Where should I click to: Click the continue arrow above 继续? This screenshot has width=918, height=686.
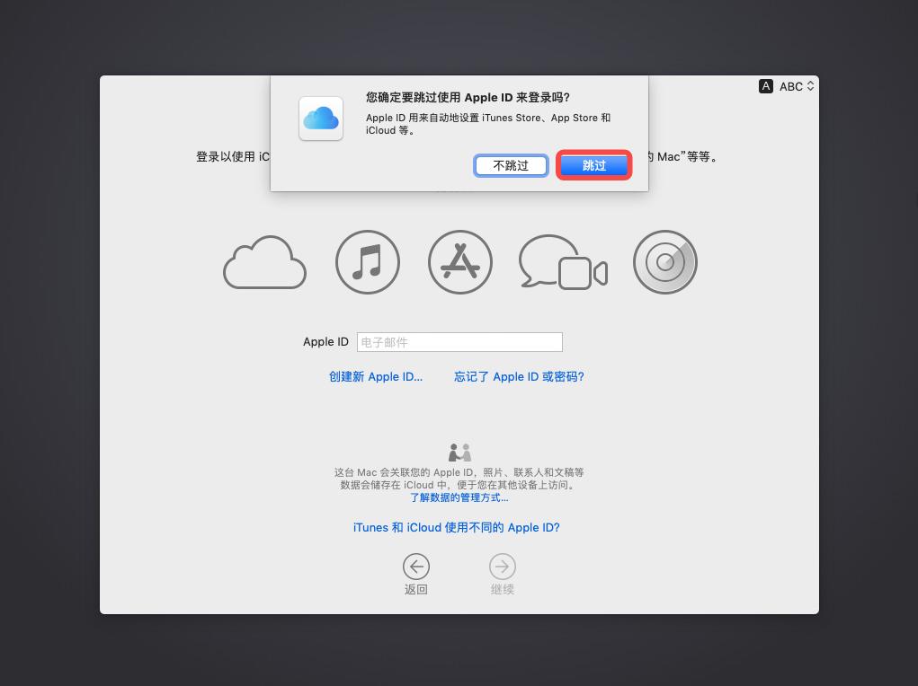502,567
